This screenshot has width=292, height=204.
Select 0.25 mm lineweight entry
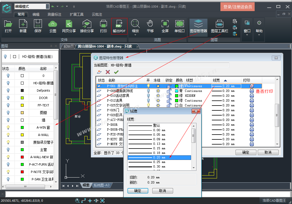coord(159,162)
